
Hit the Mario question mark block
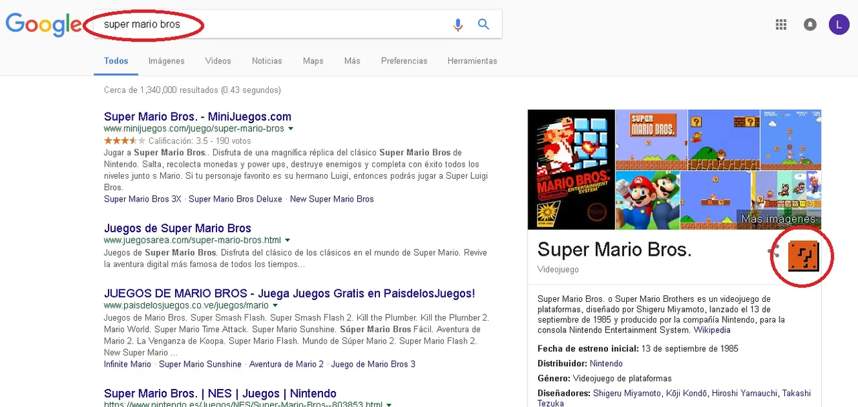803,256
